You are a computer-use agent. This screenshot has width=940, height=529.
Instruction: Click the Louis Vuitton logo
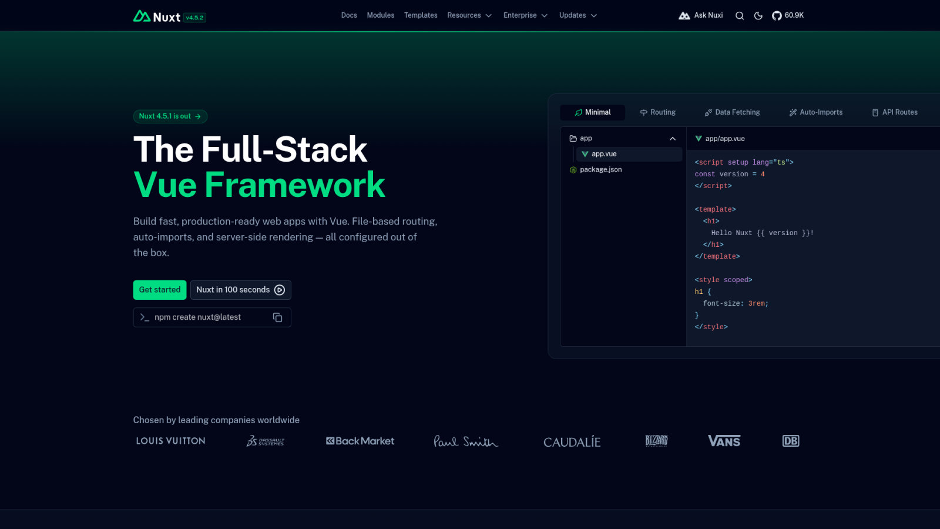coord(171,441)
